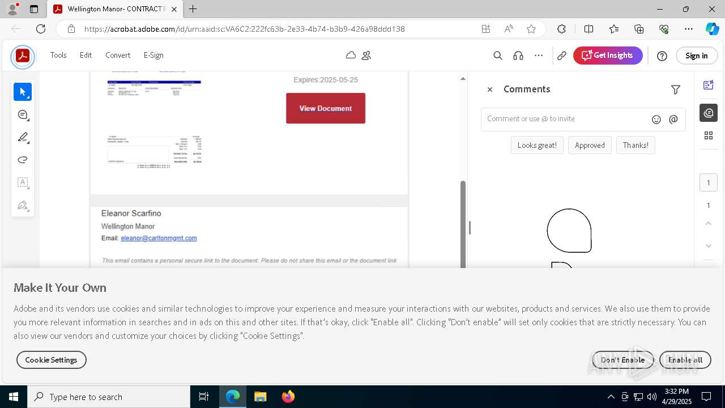Add this page to favorites star

531,29
